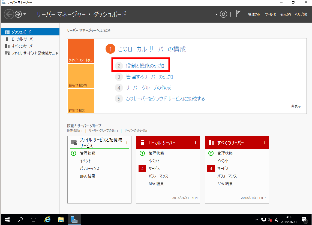Click Server Manager taskbar icon
Screen dimensions: 312x225
coord(74,220)
